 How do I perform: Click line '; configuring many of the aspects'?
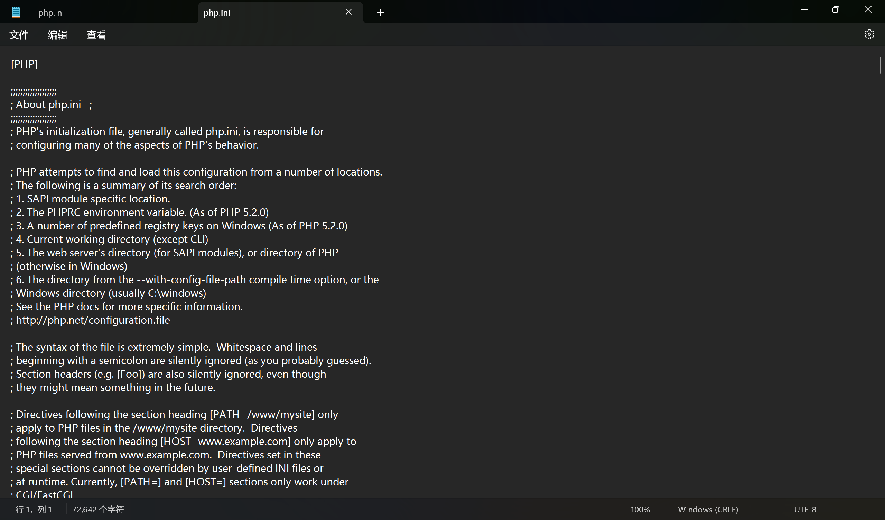135,145
